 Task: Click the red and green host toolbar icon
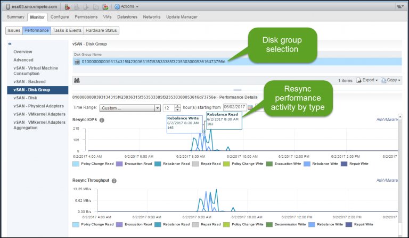point(105,7)
